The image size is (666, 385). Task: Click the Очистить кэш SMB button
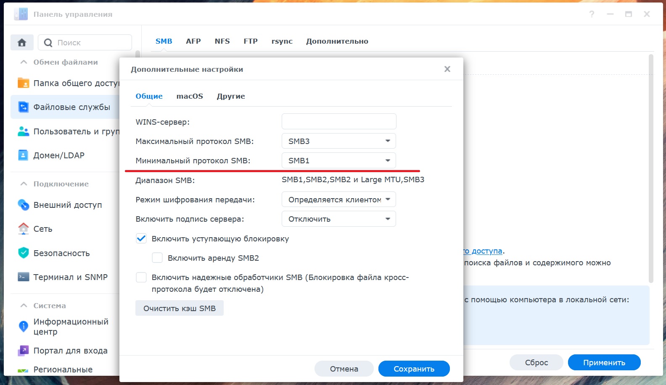click(x=180, y=308)
